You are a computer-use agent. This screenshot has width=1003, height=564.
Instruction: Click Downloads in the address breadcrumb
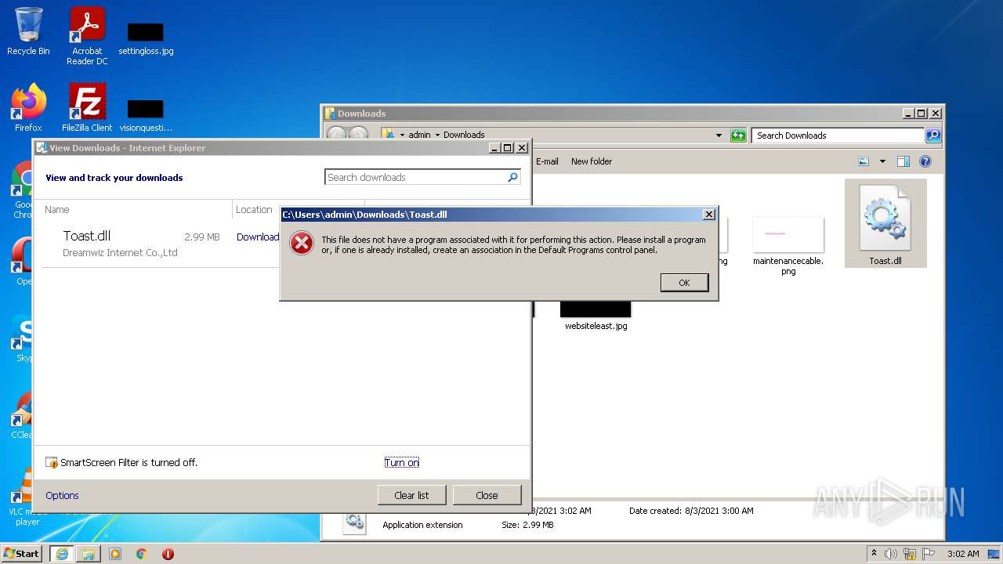click(464, 135)
